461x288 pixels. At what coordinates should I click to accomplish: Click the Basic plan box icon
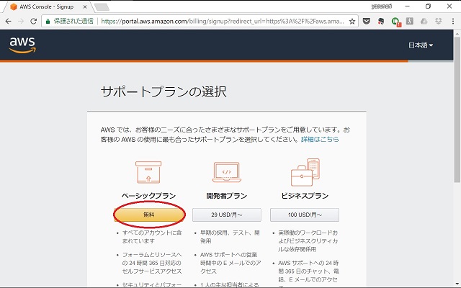pyautogui.click(x=148, y=172)
